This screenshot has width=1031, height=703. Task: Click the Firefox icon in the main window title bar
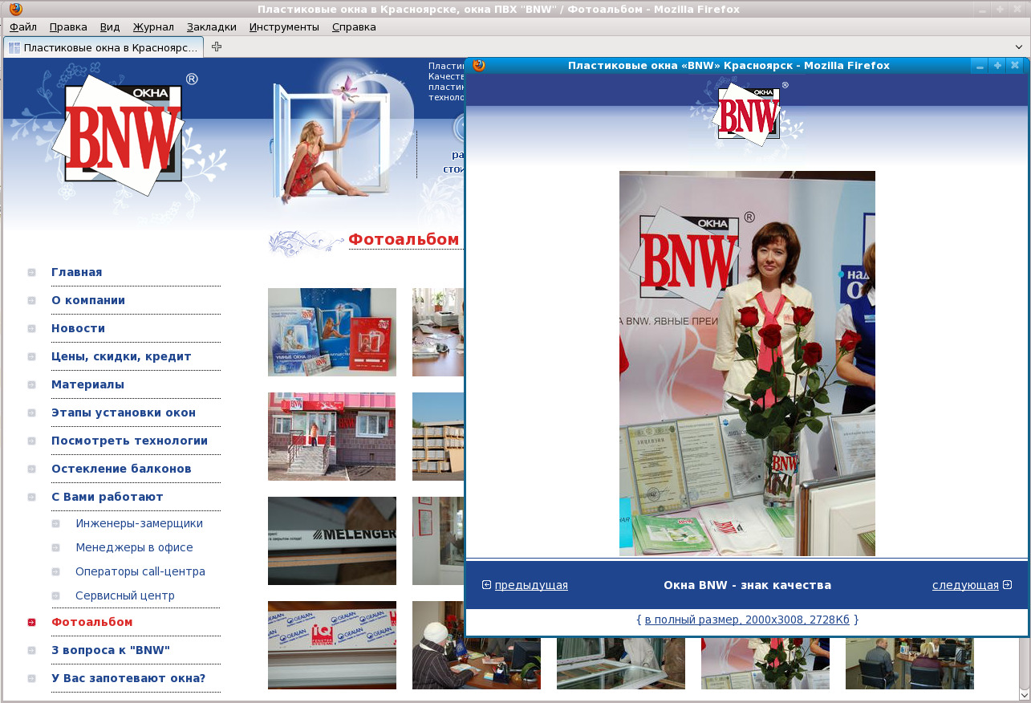[x=16, y=9]
